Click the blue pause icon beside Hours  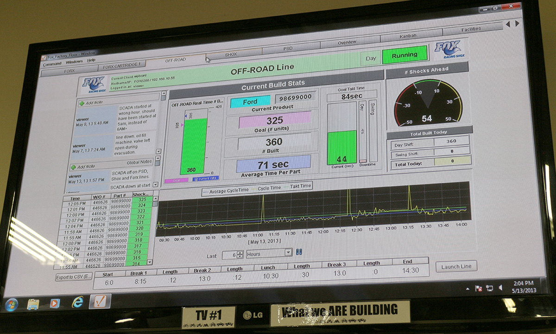(299, 252)
